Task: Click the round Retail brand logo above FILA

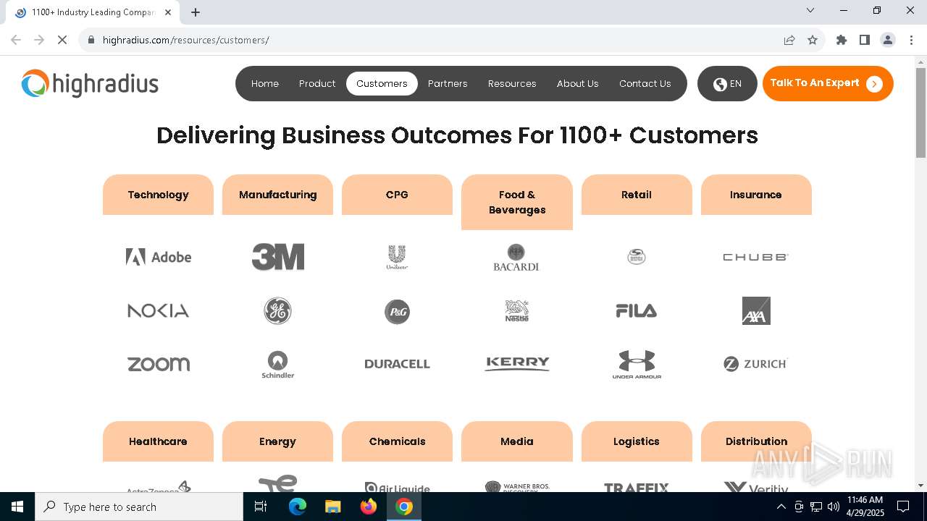Action: (x=637, y=257)
